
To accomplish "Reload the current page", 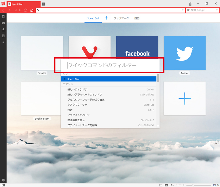I will click(26, 10).
